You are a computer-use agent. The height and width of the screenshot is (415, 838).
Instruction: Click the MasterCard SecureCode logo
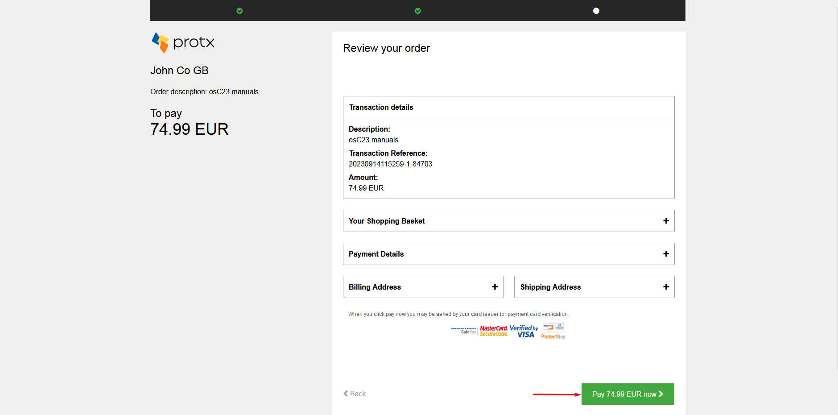pos(494,331)
